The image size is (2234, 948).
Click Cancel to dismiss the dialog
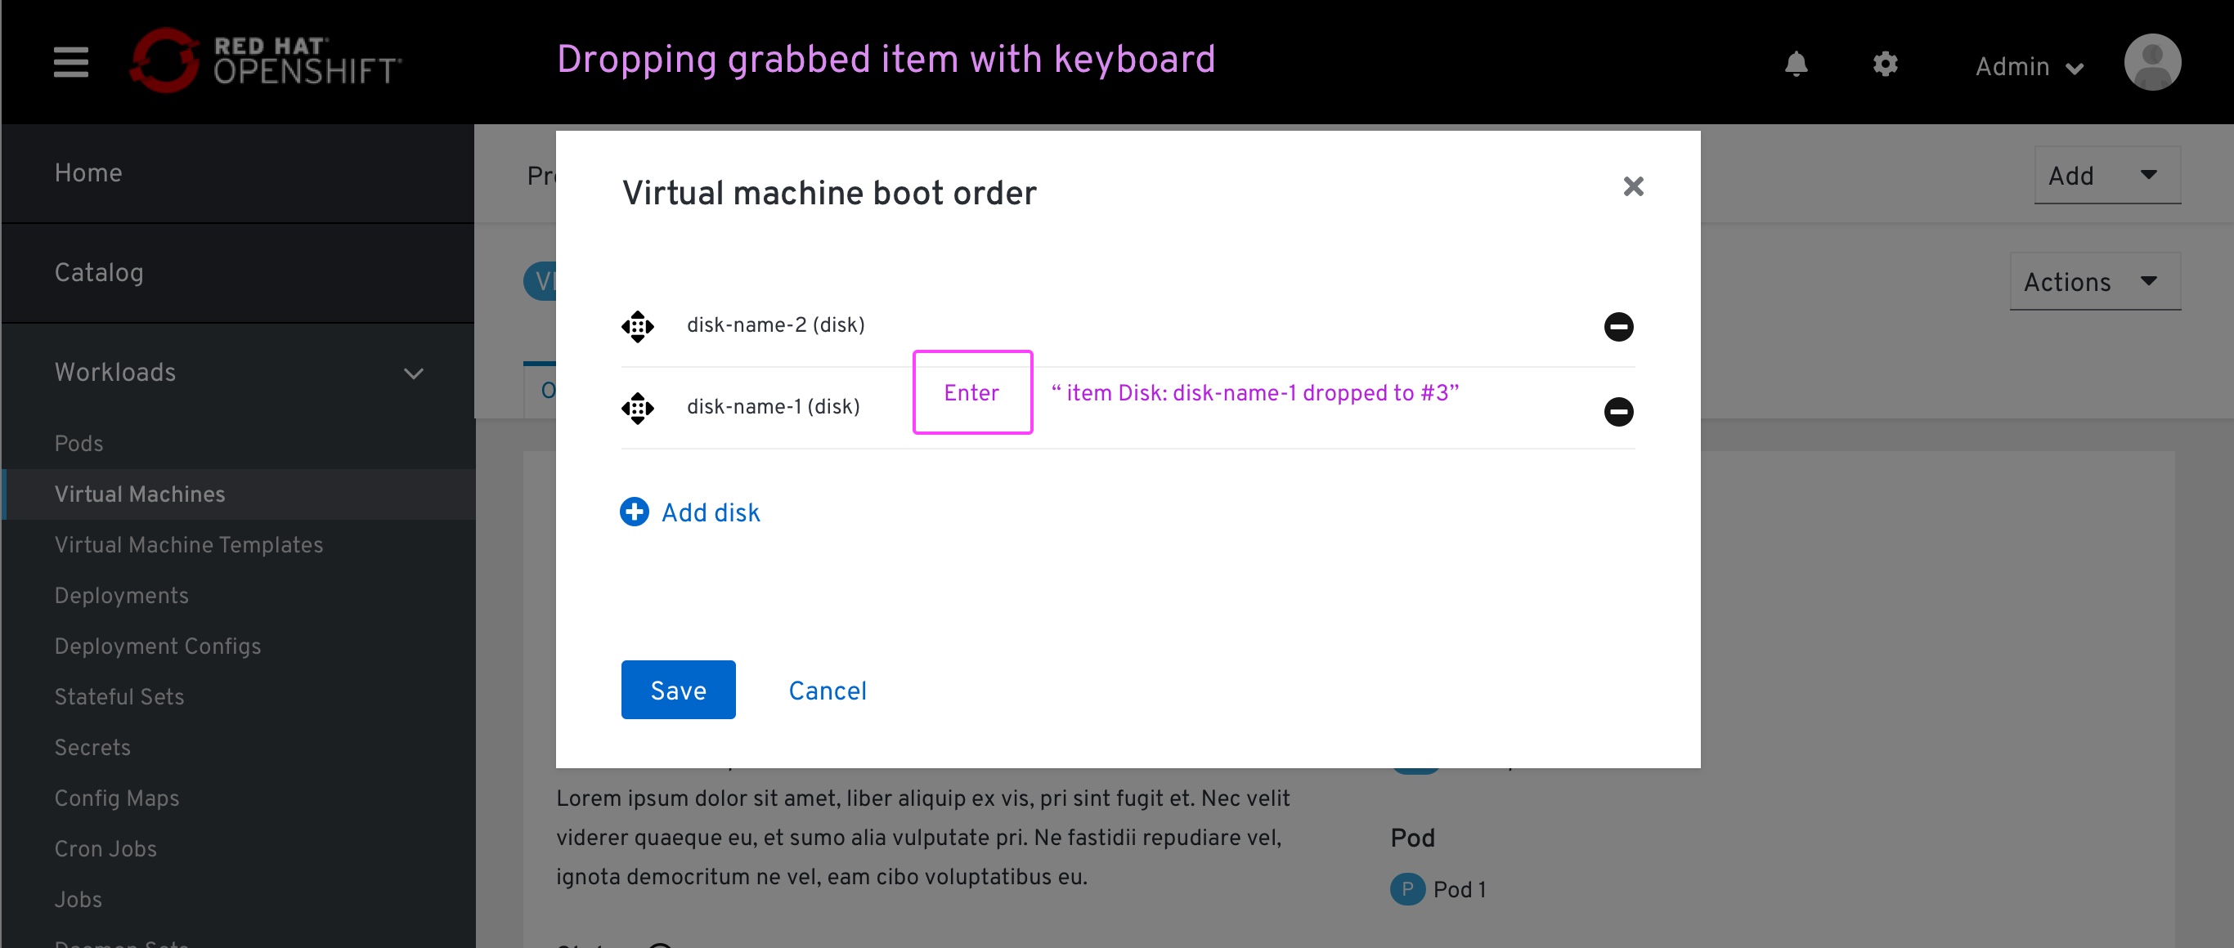click(829, 689)
